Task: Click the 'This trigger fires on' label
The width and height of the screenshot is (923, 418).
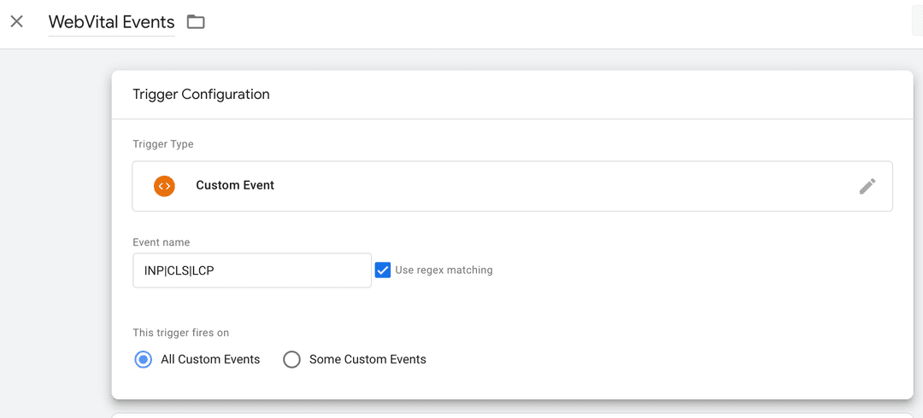Action: coord(181,333)
